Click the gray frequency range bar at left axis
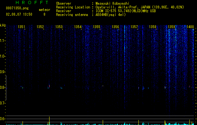197x125 pixels. tap(6, 88)
